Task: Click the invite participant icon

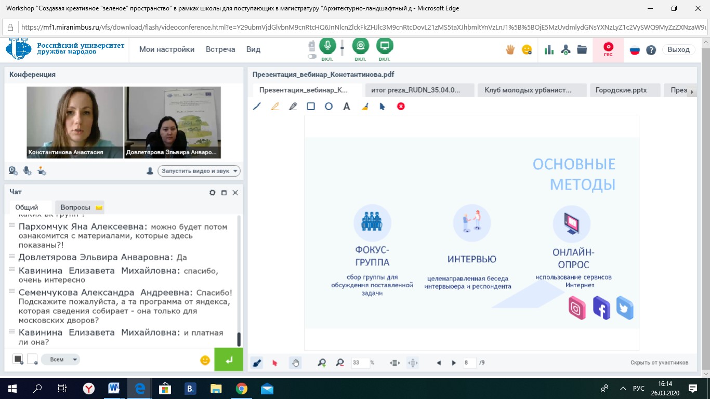Action: [x=566, y=50]
